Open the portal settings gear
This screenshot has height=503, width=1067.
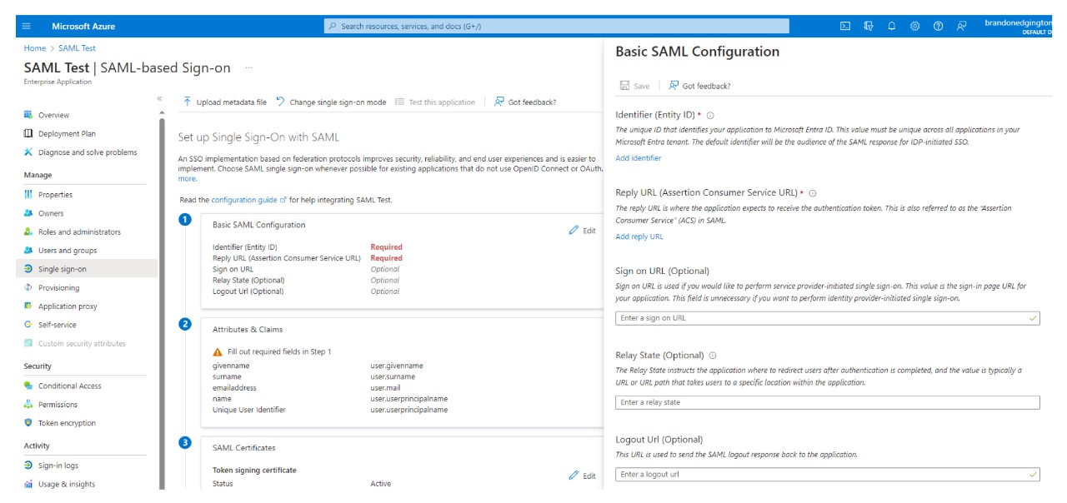point(914,26)
